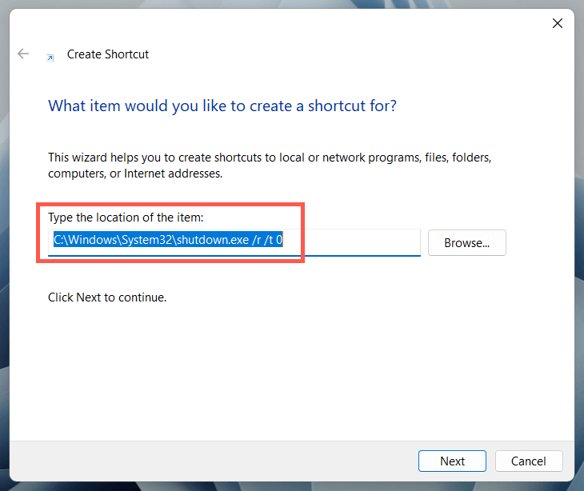Click empty space in location field after text
Viewport: 584px width, 491px height.
point(362,240)
